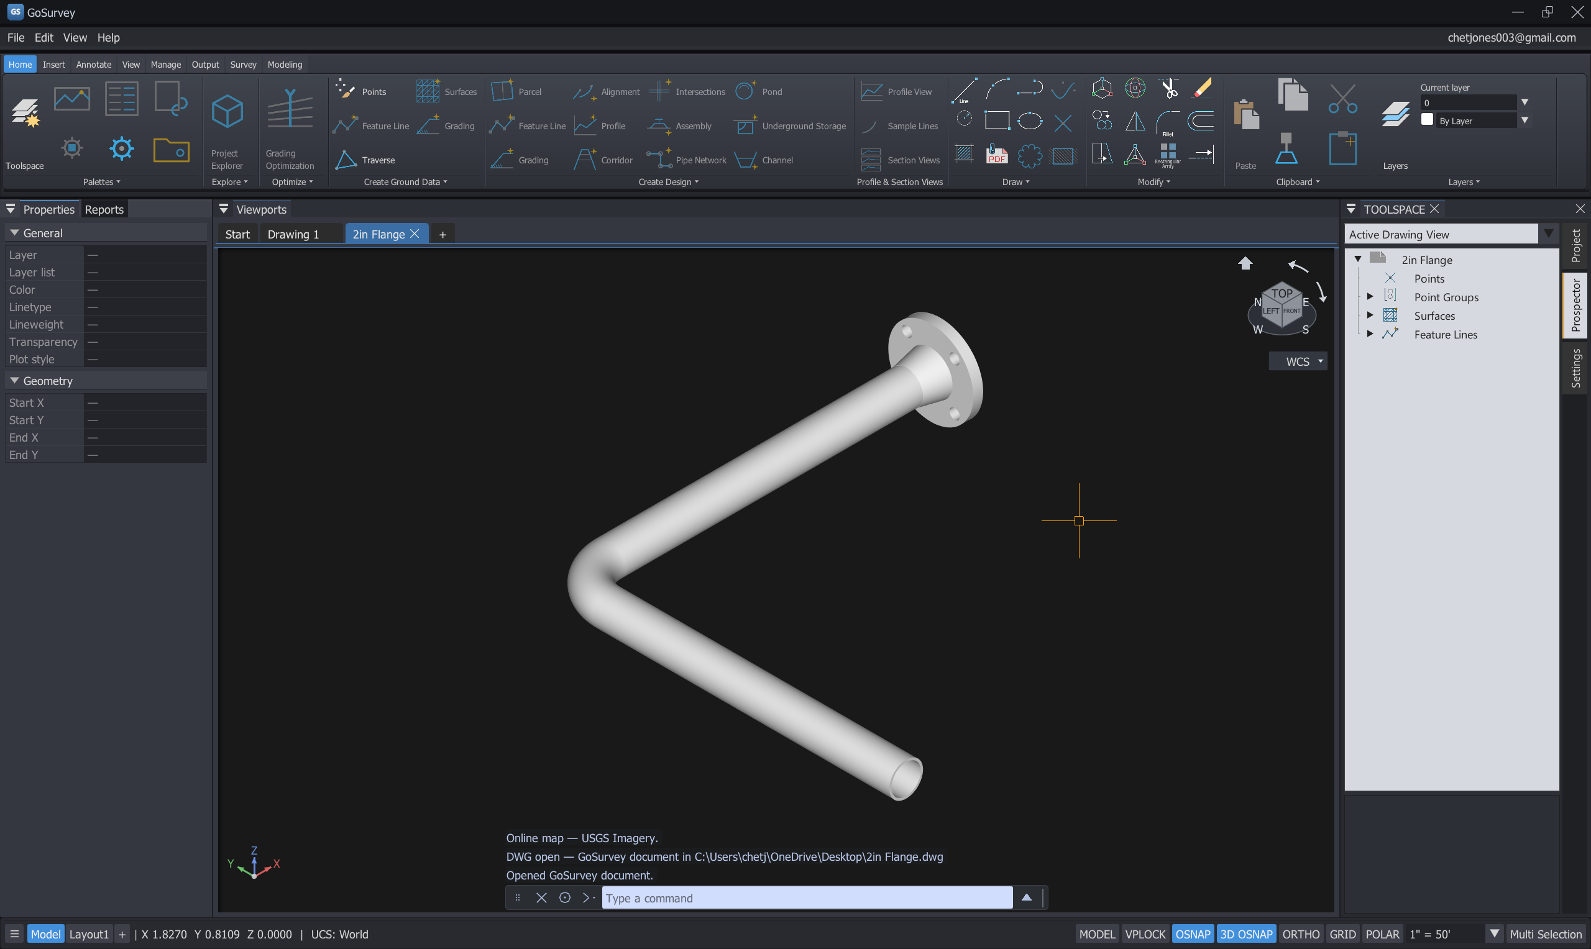Open the Active Drawing View dropdown
The width and height of the screenshot is (1591, 949).
tap(1547, 234)
